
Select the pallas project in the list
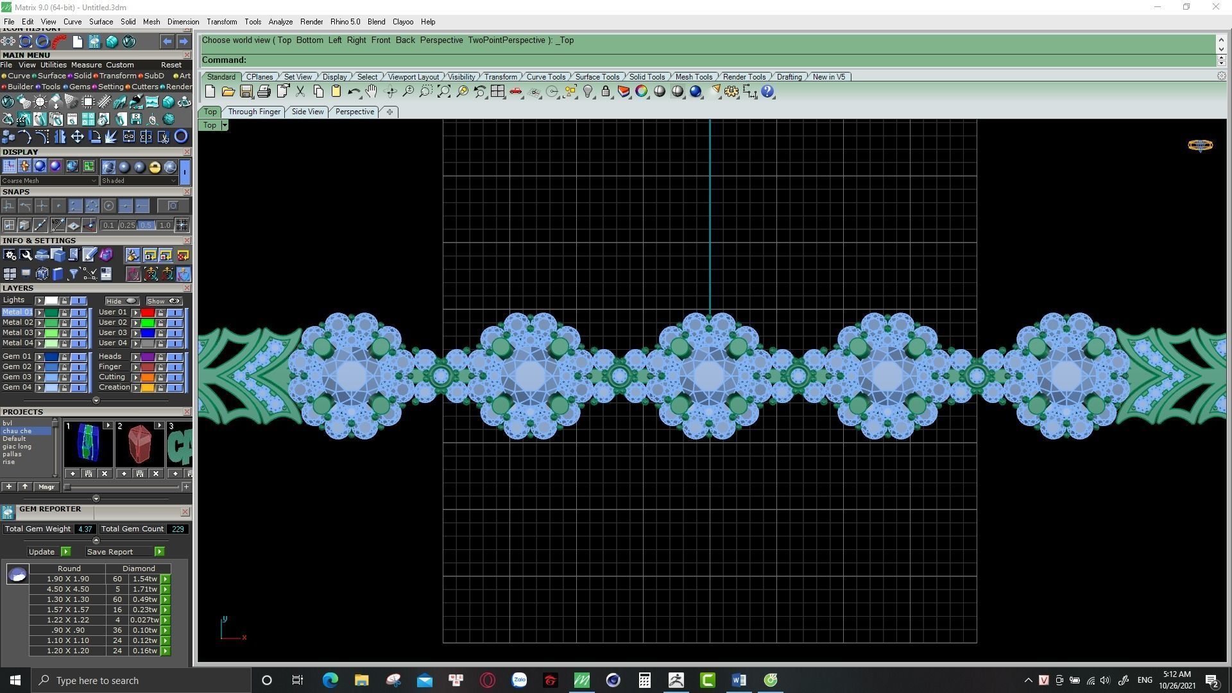point(12,454)
